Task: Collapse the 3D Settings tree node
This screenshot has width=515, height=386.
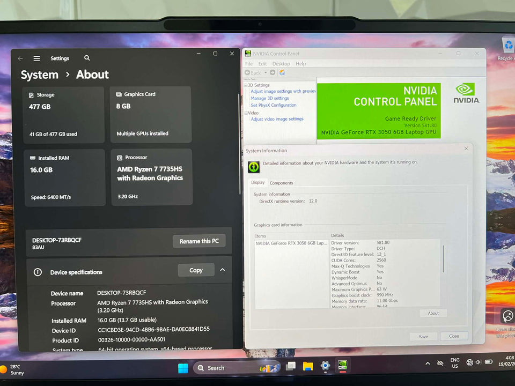Action: point(245,85)
